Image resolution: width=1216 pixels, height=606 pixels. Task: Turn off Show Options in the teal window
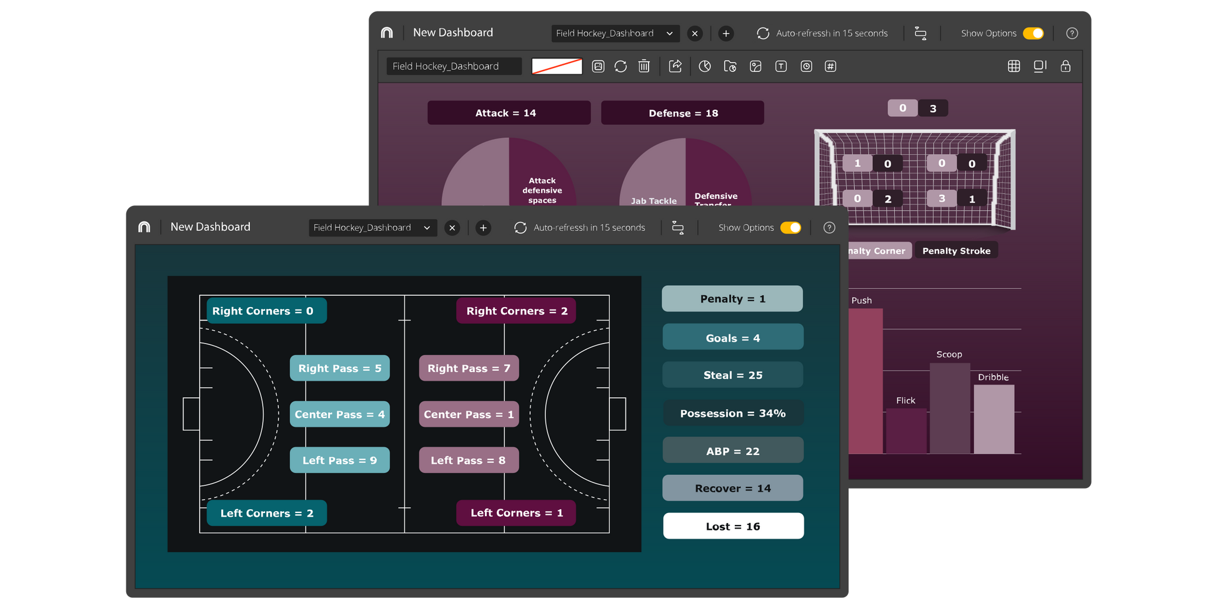[790, 228]
